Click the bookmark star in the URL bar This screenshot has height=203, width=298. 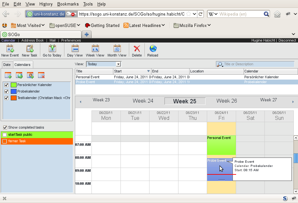tap(189, 14)
